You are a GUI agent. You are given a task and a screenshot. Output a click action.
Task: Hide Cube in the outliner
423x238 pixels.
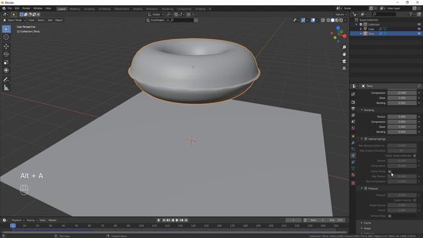click(x=419, y=29)
